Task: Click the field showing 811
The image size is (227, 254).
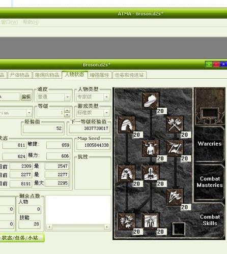Action: pyautogui.click(x=15, y=145)
